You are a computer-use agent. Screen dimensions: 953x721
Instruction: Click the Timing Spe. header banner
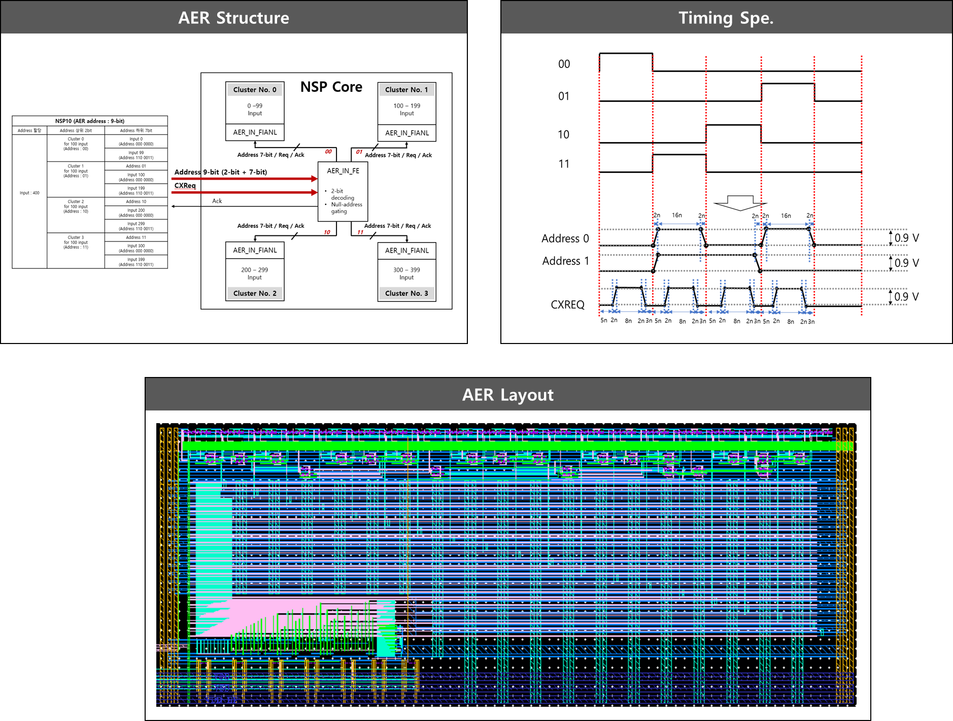pos(726,18)
